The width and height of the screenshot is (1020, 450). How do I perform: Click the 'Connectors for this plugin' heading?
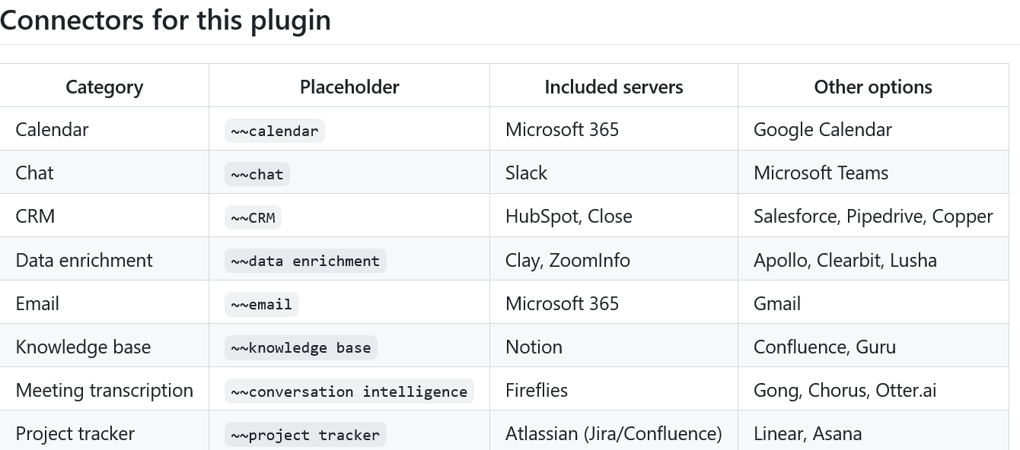[x=165, y=20]
